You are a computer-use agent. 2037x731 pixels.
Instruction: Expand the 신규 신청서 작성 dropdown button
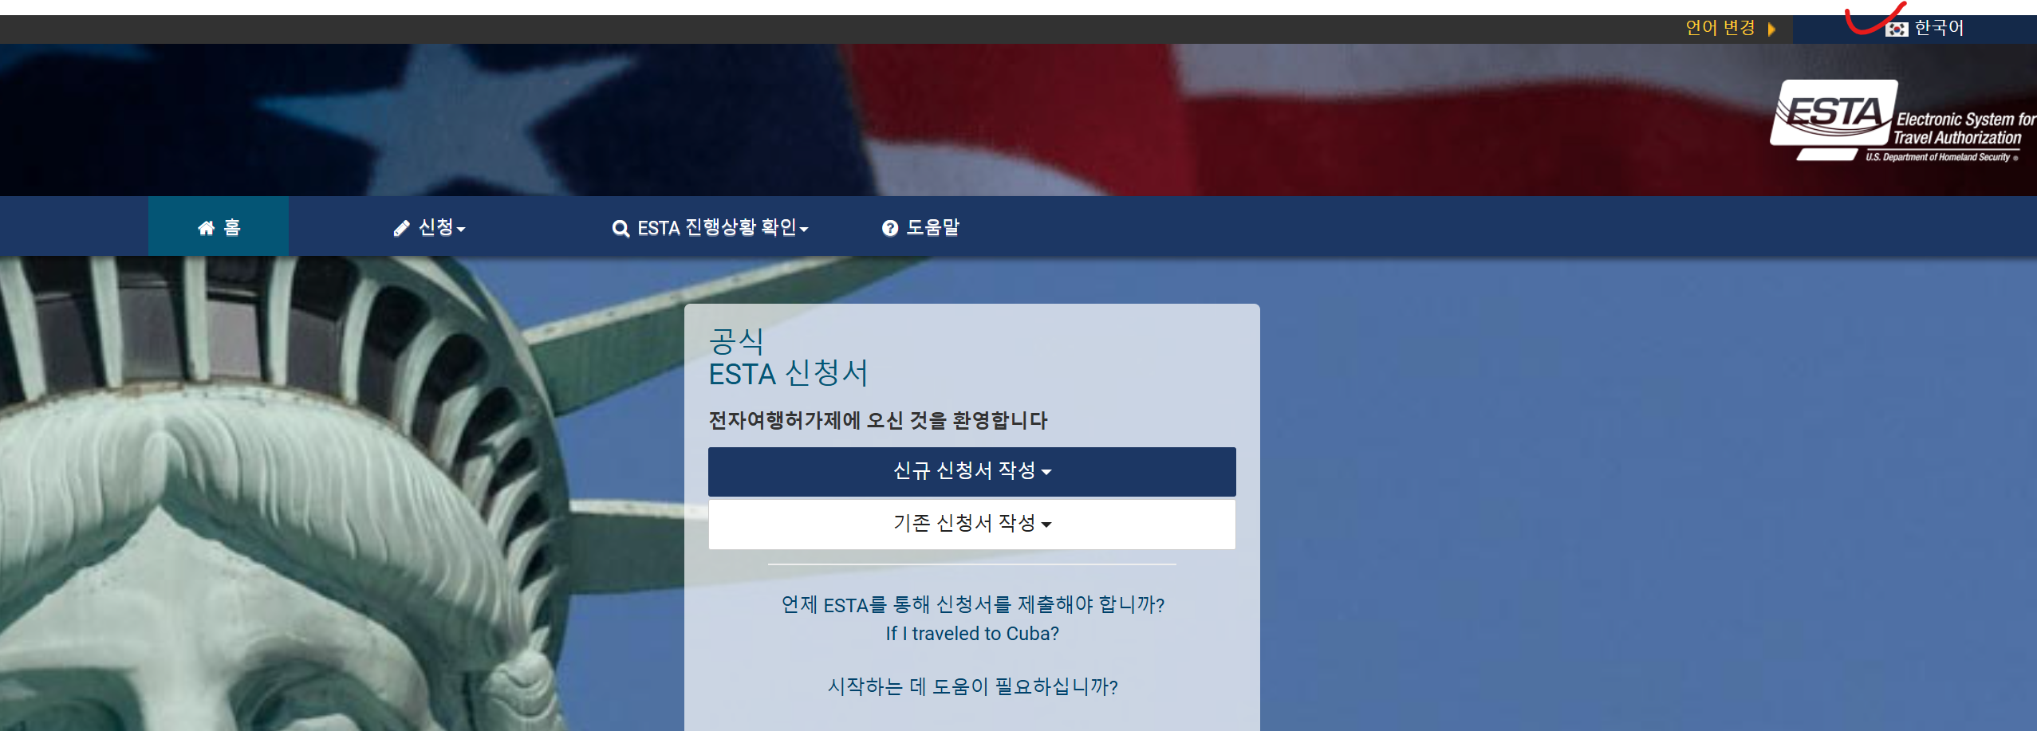coord(971,471)
